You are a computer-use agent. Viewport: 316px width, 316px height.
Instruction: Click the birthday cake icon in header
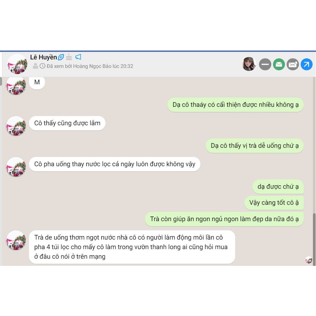(69, 57)
